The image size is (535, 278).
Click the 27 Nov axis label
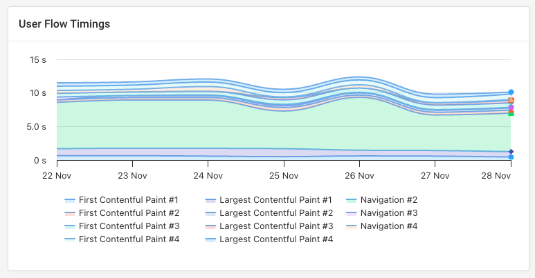point(435,176)
